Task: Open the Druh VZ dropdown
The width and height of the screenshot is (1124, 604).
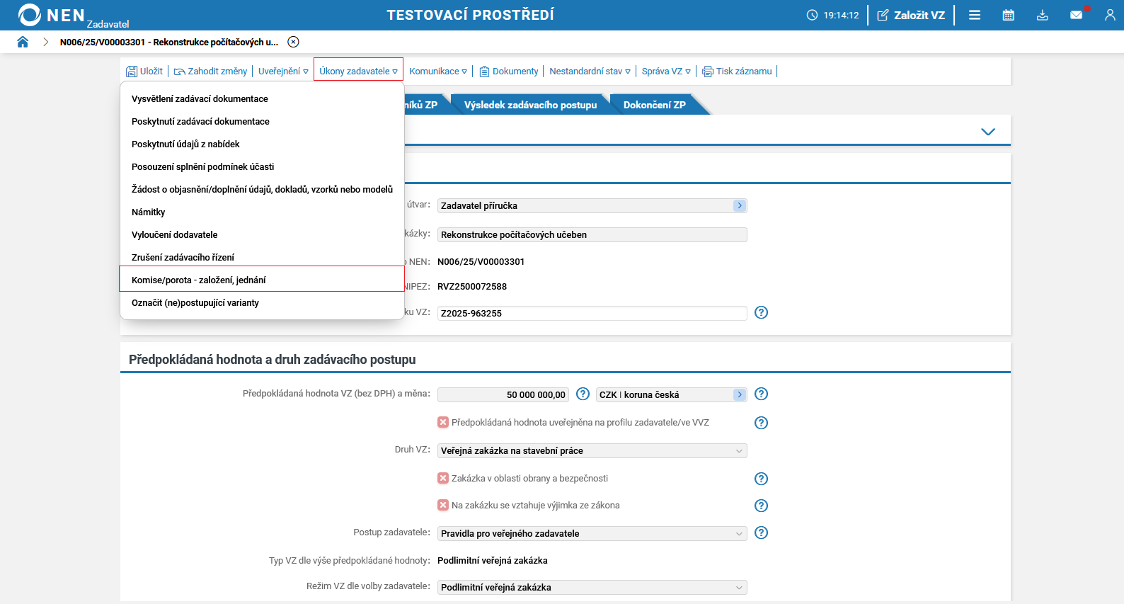Action: 592,451
